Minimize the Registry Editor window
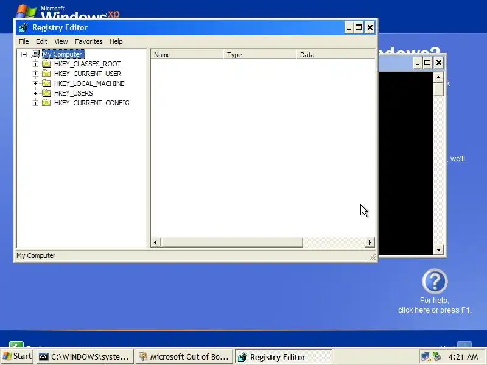Viewport: 487px width, 365px height. 349,27
